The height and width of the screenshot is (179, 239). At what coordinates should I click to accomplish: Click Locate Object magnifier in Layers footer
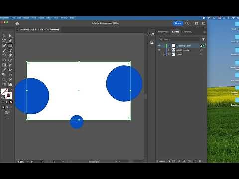click(x=179, y=161)
